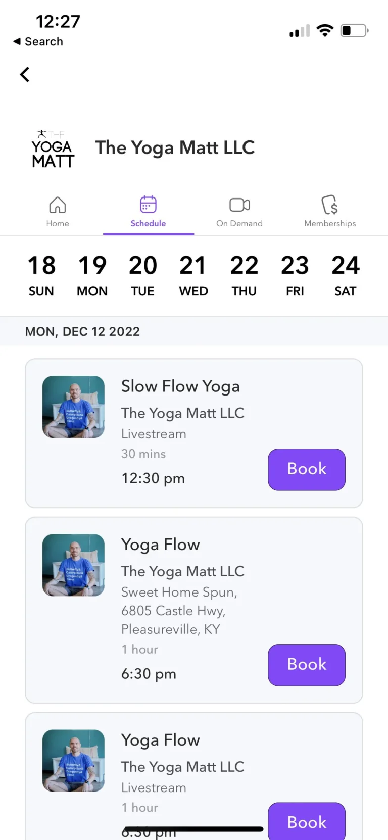The width and height of the screenshot is (388, 840).
Task: Tap the Wi-Fi status icon
Action: point(325,31)
